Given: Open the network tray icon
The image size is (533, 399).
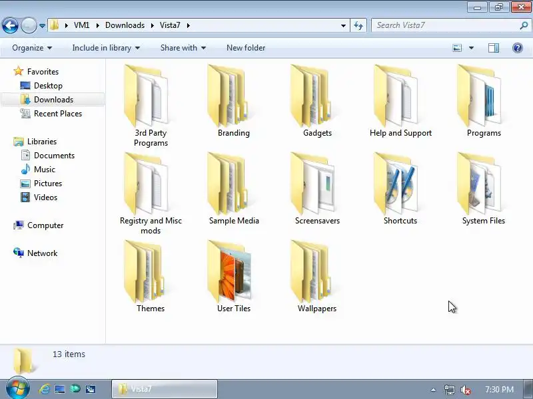Looking at the screenshot, I should click(449, 390).
